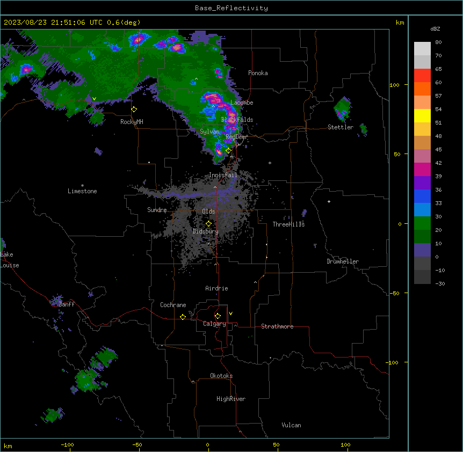463x452 pixels.
Task: Click the Stettler city label
Action: [x=341, y=127]
